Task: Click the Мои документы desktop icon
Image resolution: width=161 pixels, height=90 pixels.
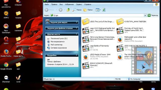Action: (6, 4)
